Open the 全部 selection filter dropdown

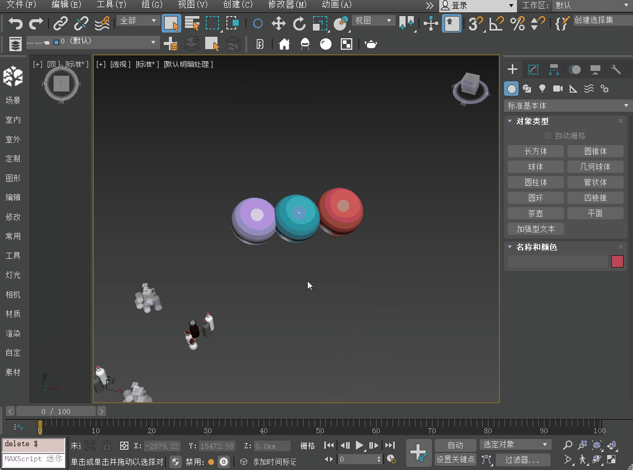tap(138, 21)
